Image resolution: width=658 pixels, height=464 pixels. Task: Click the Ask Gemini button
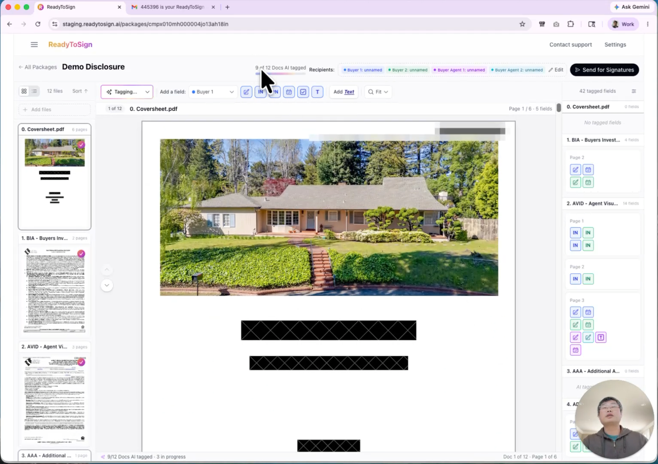(632, 7)
